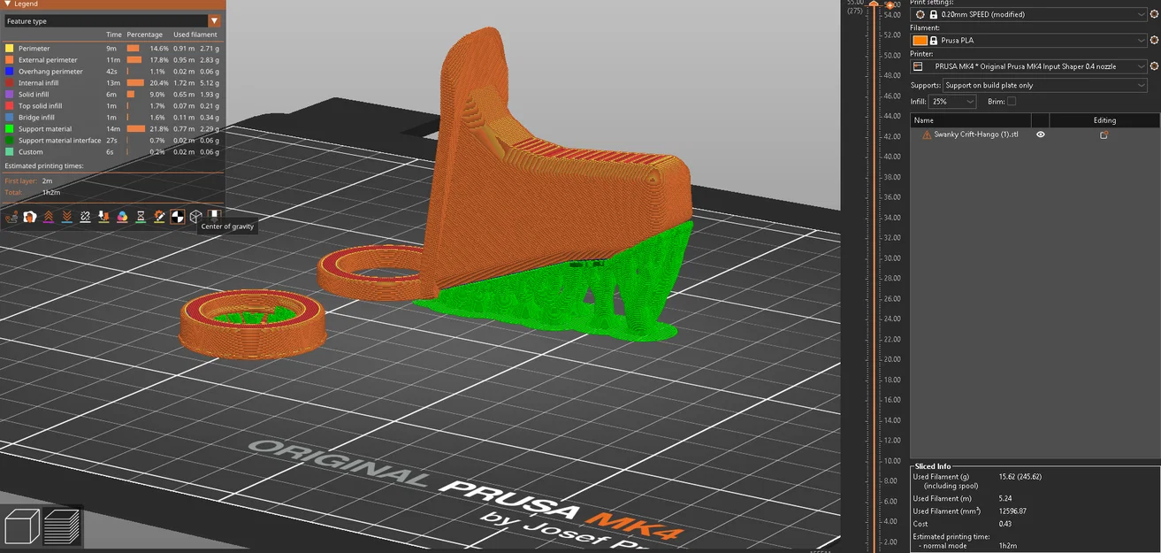Toggle Tool changes visibility icon
The height and width of the screenshot is (553, 1161).
point(103,217)
